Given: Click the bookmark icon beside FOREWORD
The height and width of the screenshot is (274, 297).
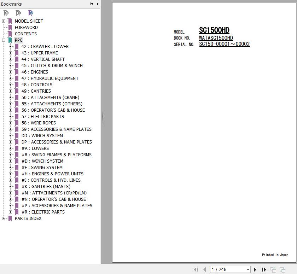Looking at the screenshot, I should (x=10, y=28).
